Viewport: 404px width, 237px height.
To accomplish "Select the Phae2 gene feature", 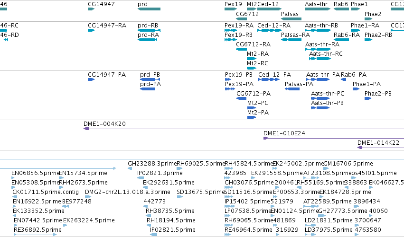I will [x=368, y=19].
